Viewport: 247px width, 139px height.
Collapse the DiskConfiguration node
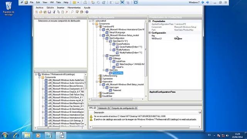(x=104, y=38)
